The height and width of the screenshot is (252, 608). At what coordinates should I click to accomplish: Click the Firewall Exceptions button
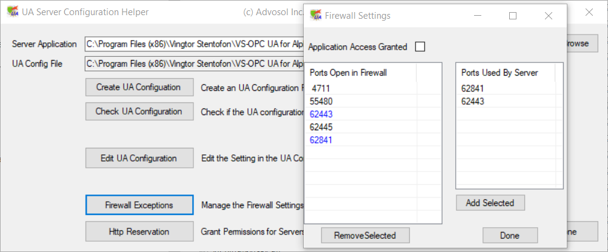[x=139, y=205]
